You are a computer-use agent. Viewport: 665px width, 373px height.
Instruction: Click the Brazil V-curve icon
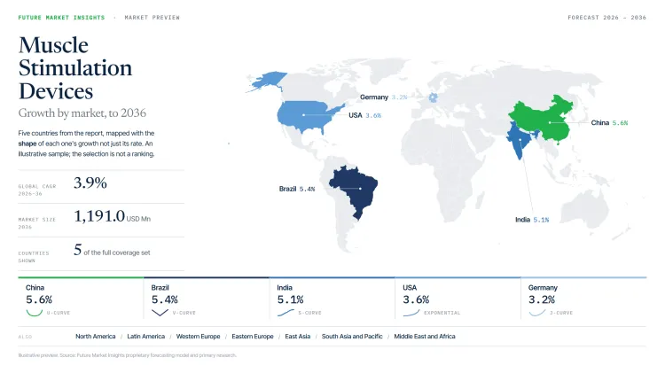160,313
